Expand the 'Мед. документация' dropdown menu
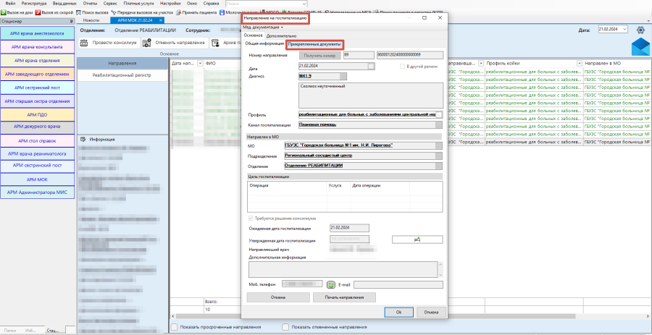Screen dimensions: 652x335 (x=263, y=27)
